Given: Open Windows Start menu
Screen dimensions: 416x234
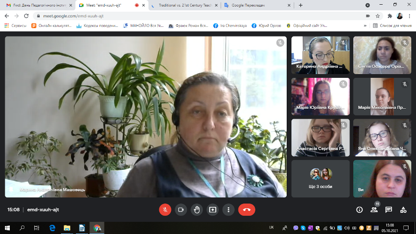Looking at the screenshot, I should [x=7, y=228].
